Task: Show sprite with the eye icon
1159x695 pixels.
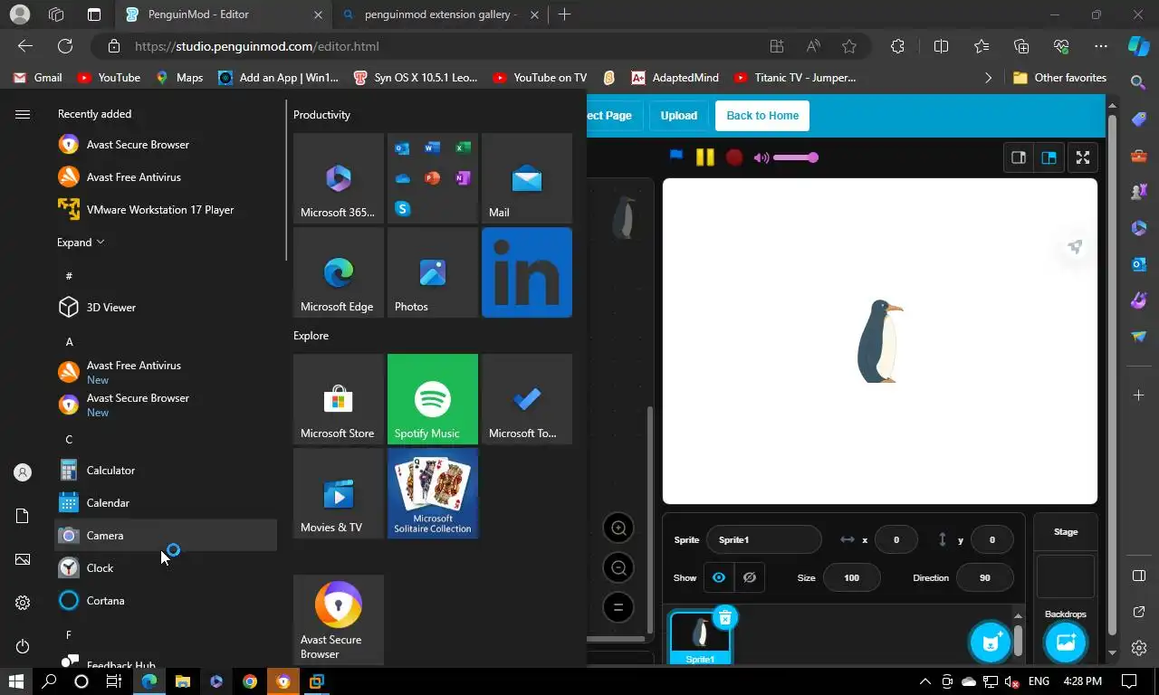Action: pyautogui.click(x=719, y=577)
